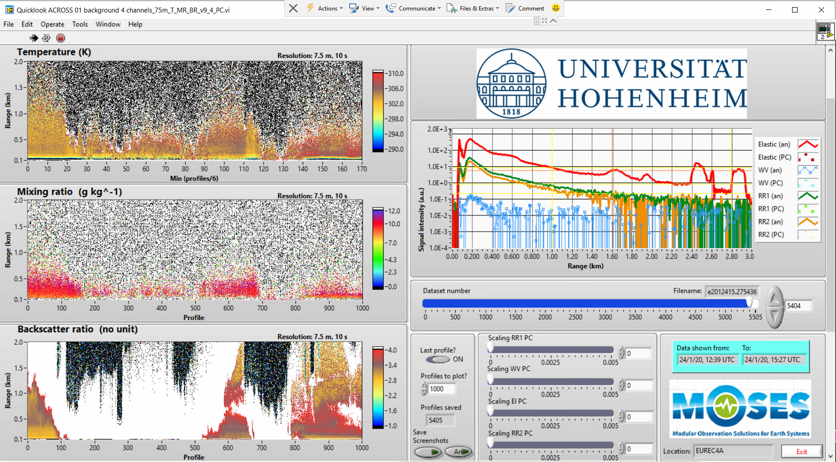Click the RR1 (an) legend plot sample
836x462 pixels.
click(808, 196)
